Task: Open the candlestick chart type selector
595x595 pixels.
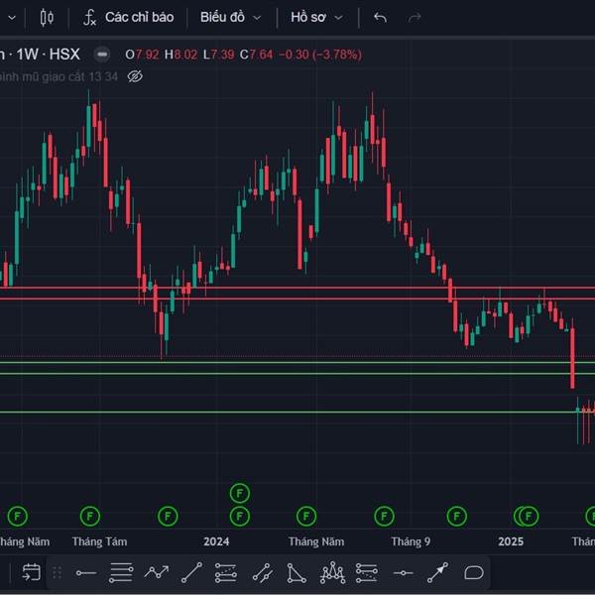Action: (47, 18)
